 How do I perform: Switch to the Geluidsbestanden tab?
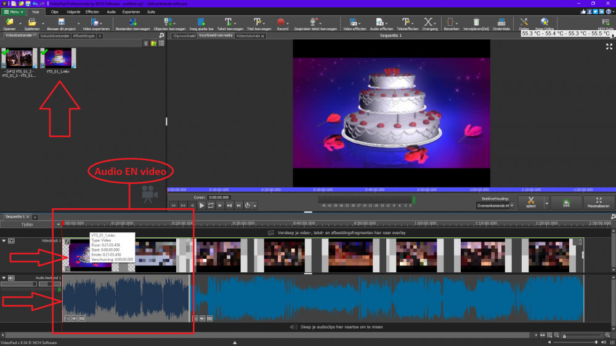tap(54, 36)
